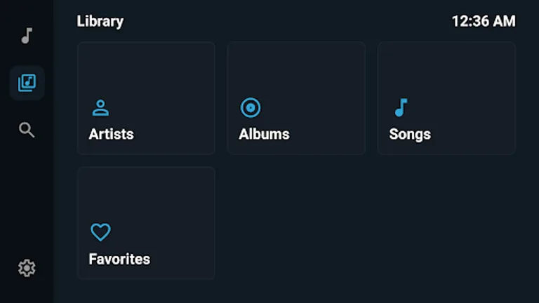
Task: Select the Albums text label
Action: coord(264,134)
